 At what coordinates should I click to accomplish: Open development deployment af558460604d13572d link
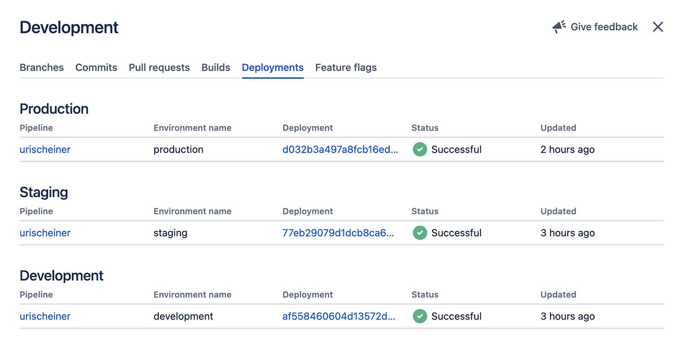pos(339,316)
